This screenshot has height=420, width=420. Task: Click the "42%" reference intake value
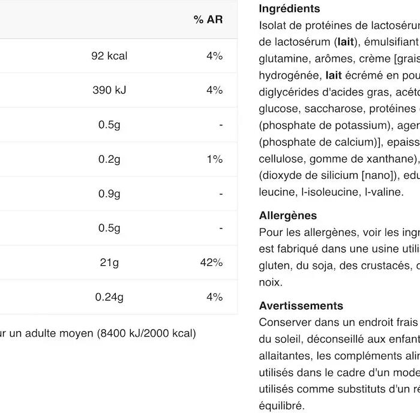pyautogui.click(x=211, y=263)
